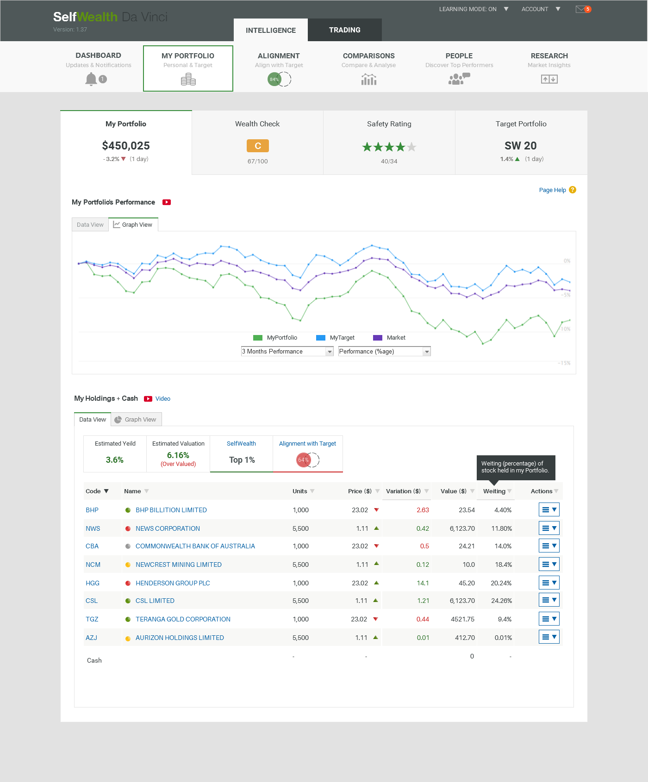This screenshot has width=648, height=782.
Task: Click the Video link beside My Holdings
Action: [x=162, y=399]
